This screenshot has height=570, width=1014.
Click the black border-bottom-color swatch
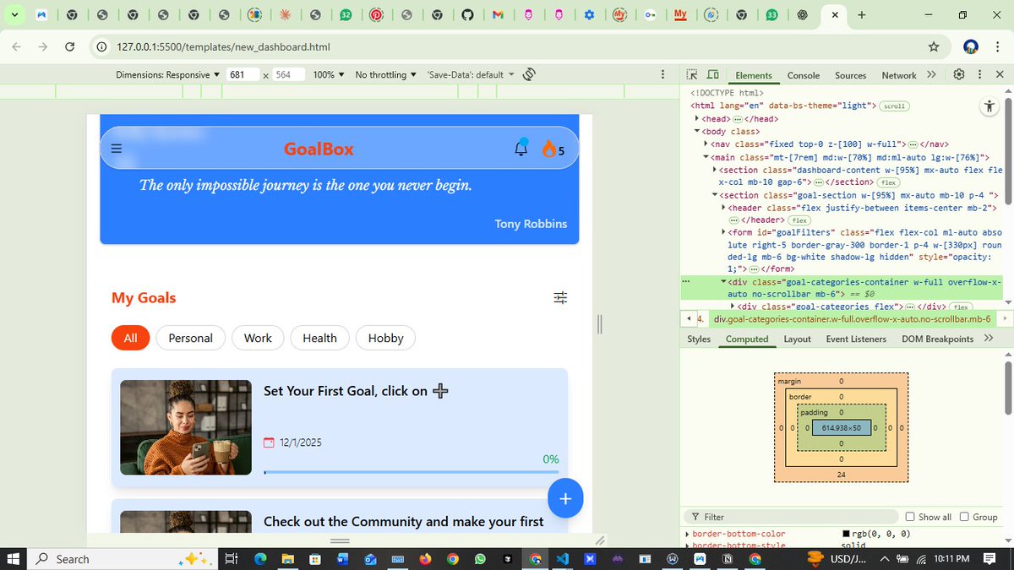coord(847,535)
